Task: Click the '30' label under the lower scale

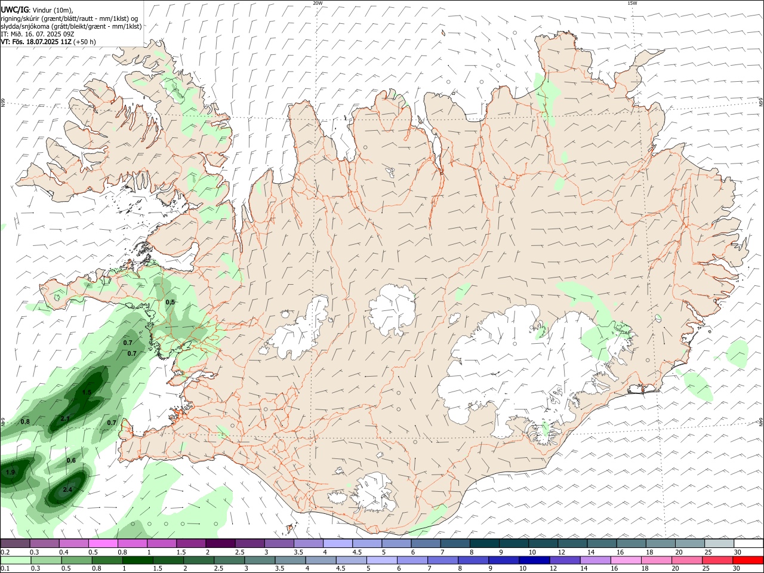Action: click(x=738, y=569)
